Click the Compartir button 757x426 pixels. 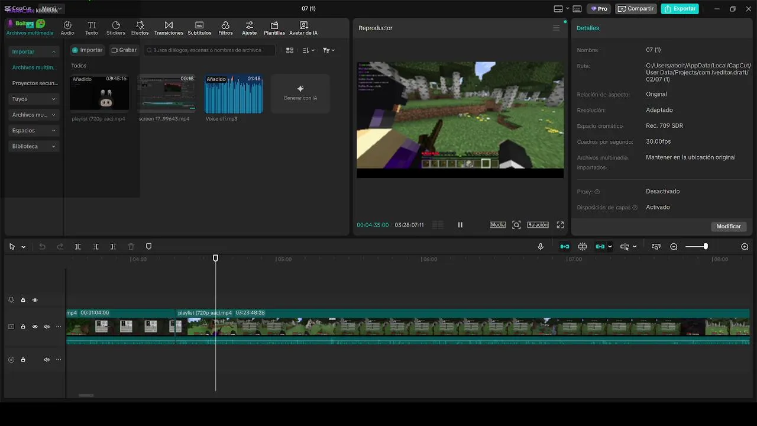click(636, 9)
